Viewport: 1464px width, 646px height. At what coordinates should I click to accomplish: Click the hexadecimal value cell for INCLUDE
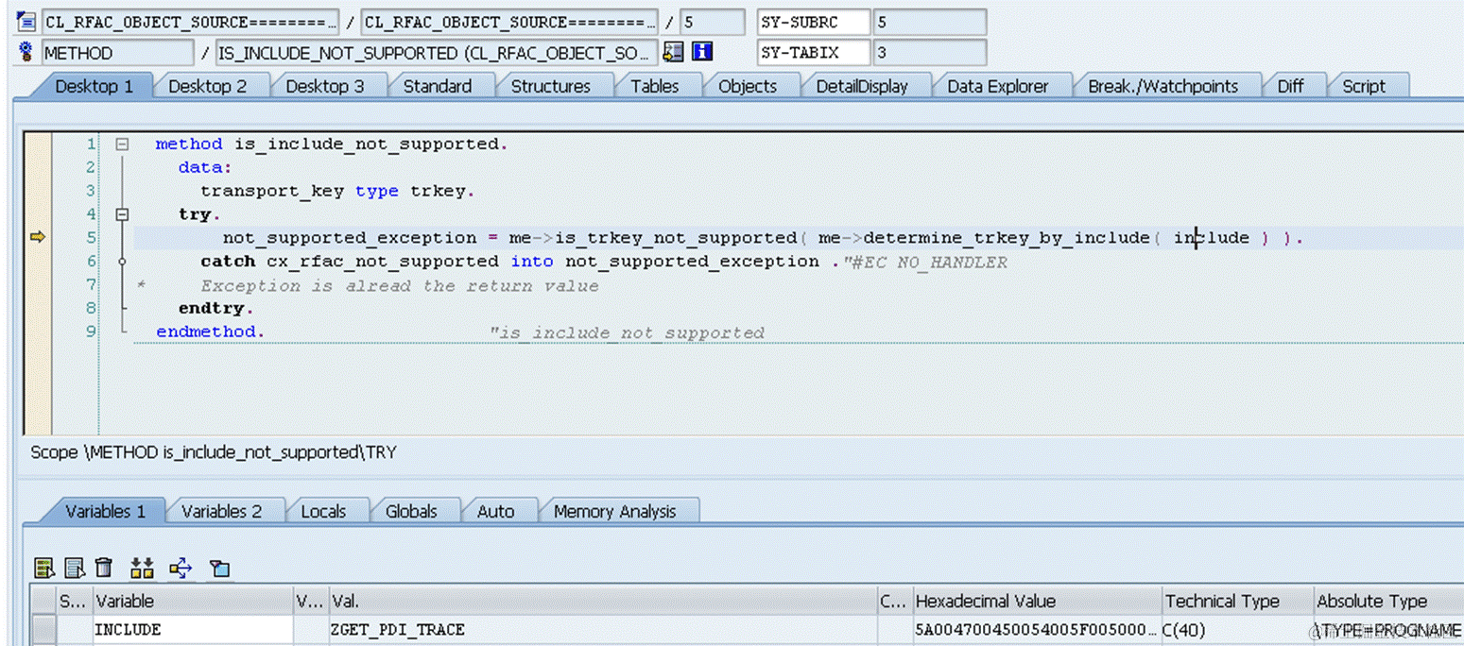pyautogui.click(x=1037, y=630)
